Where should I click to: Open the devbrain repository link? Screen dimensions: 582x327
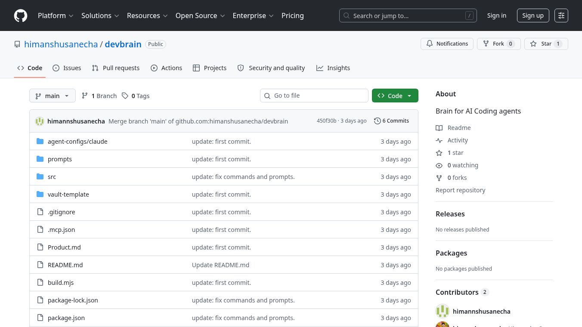point(123,44)
